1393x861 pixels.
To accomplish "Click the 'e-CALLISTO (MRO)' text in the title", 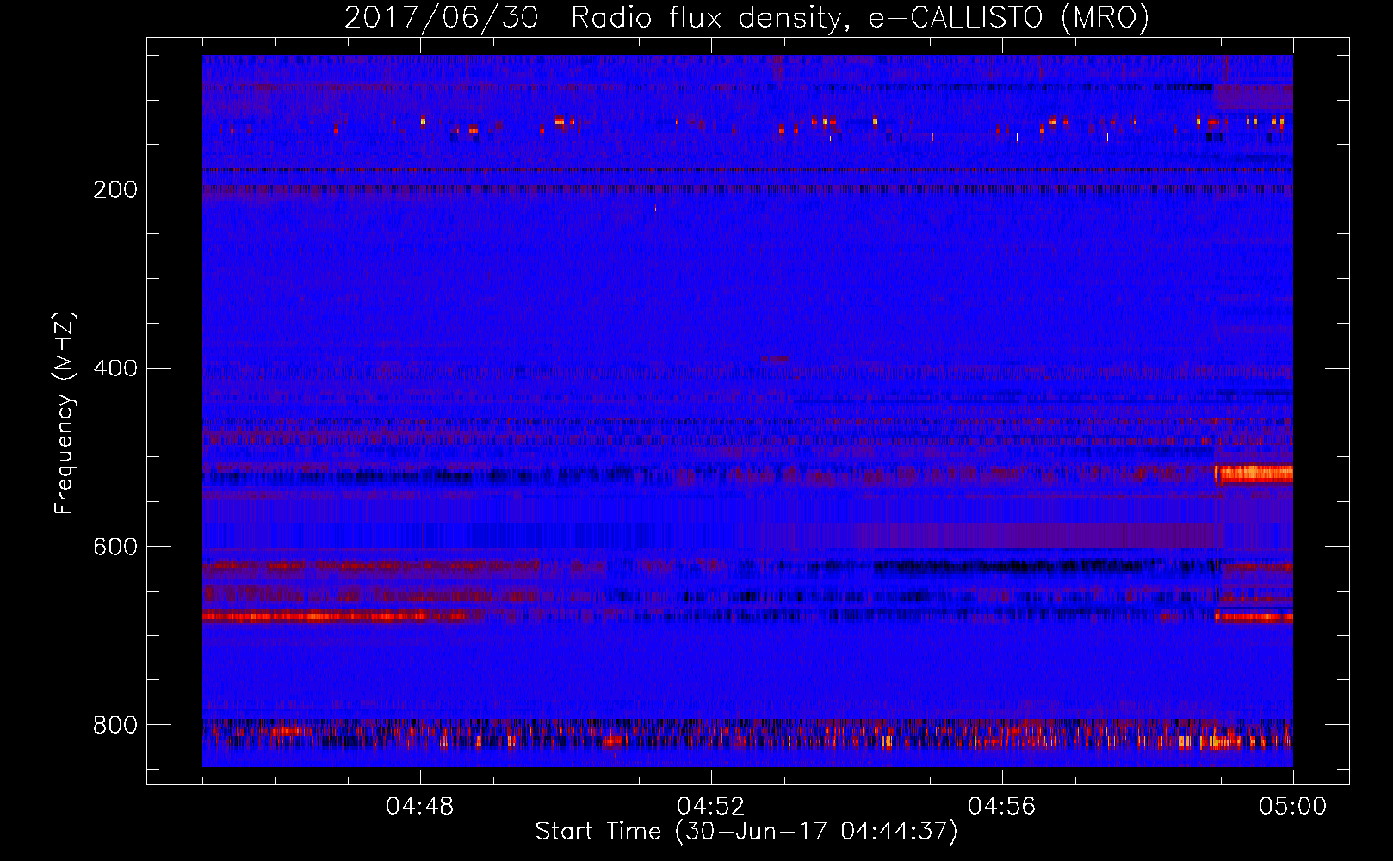I will [1008, 17].
